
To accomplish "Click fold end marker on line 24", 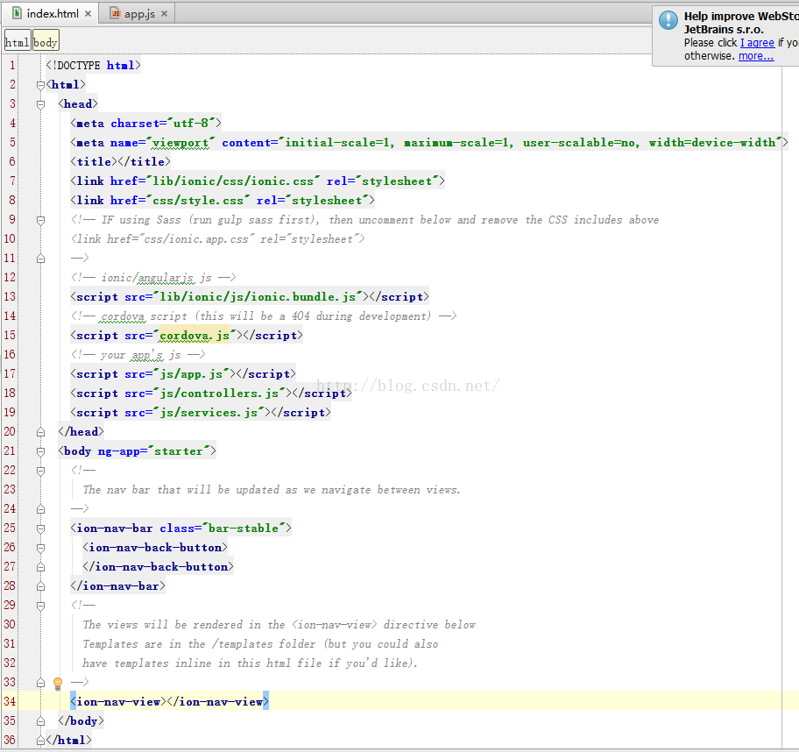I will point(41,509).
